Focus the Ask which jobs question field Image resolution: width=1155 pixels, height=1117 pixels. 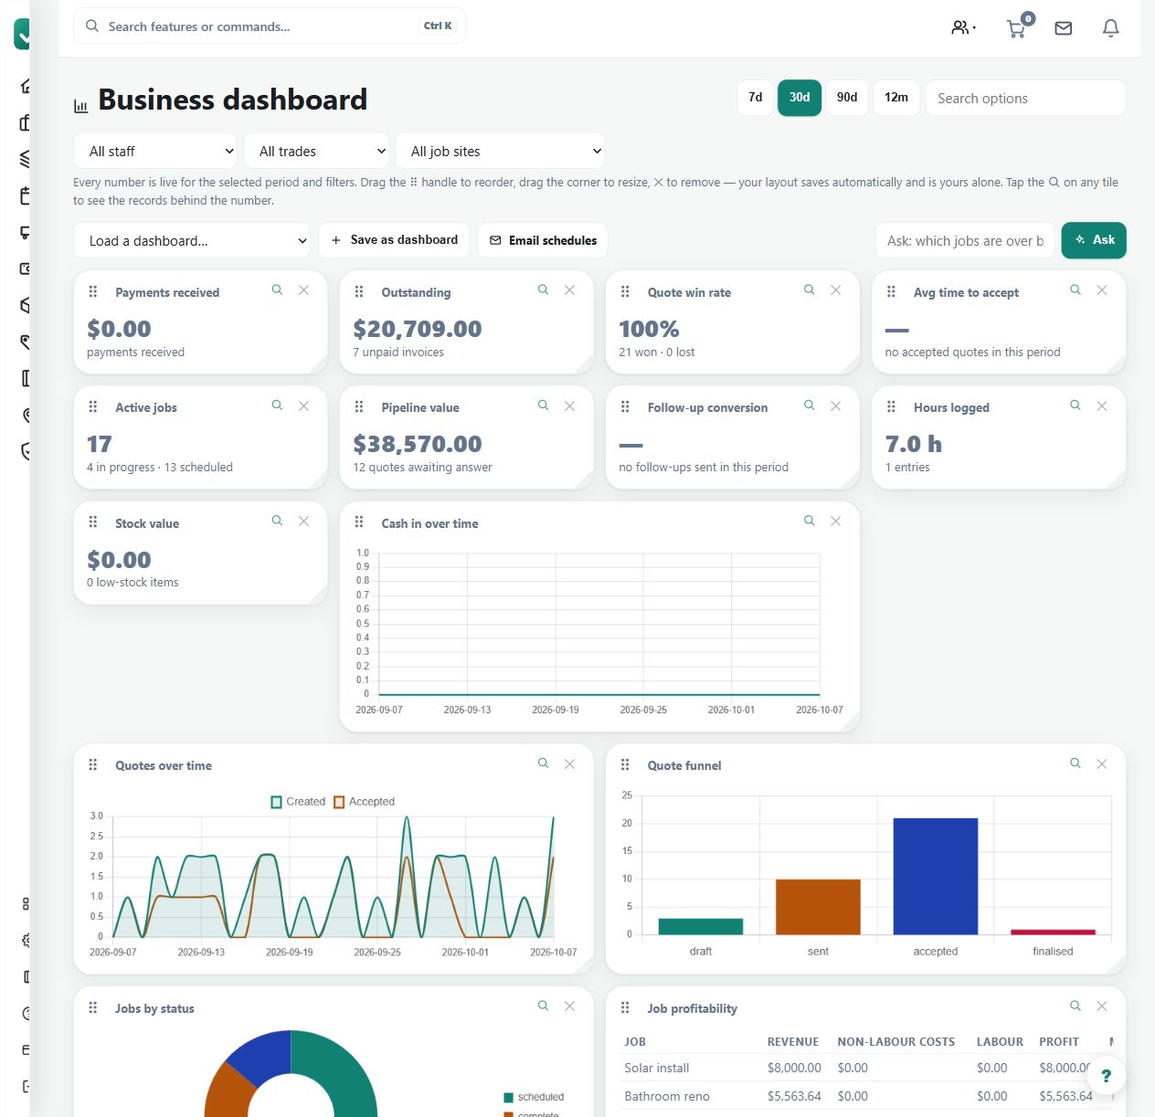tap(965, 241)
